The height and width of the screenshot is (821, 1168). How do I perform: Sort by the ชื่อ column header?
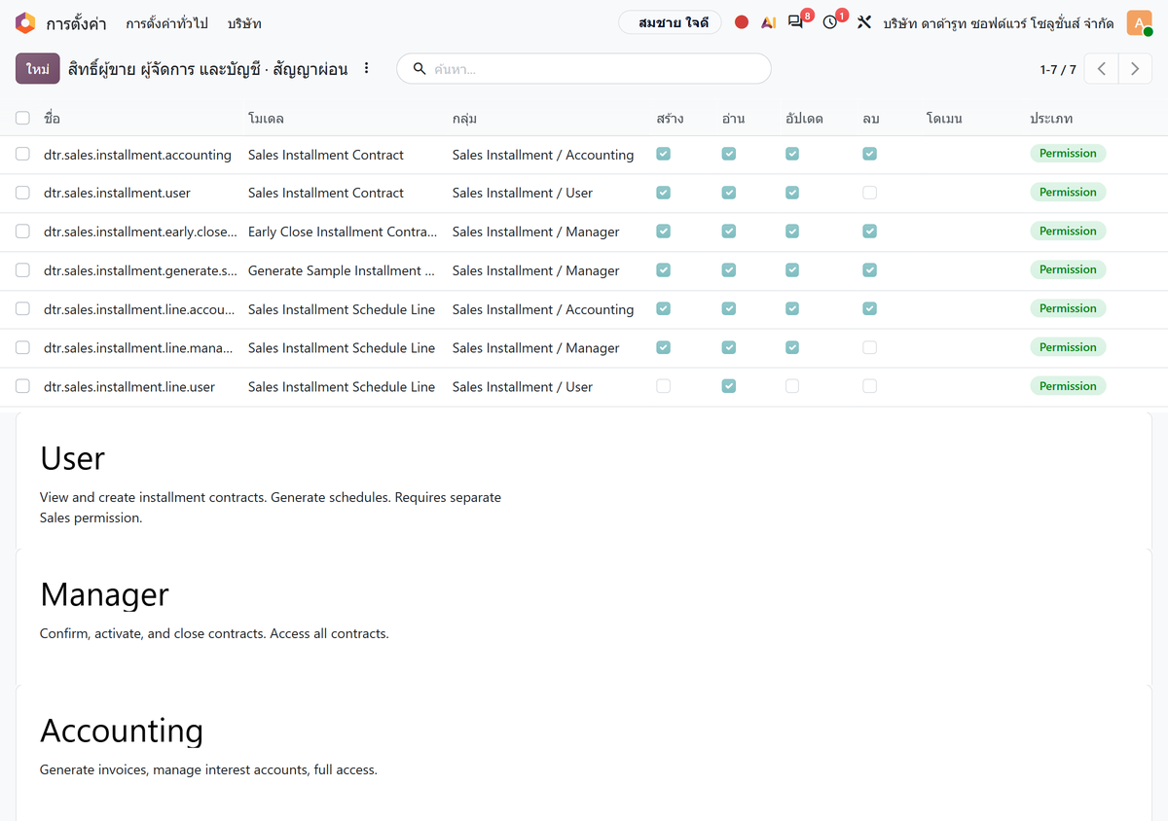click(x=52, y=119)
